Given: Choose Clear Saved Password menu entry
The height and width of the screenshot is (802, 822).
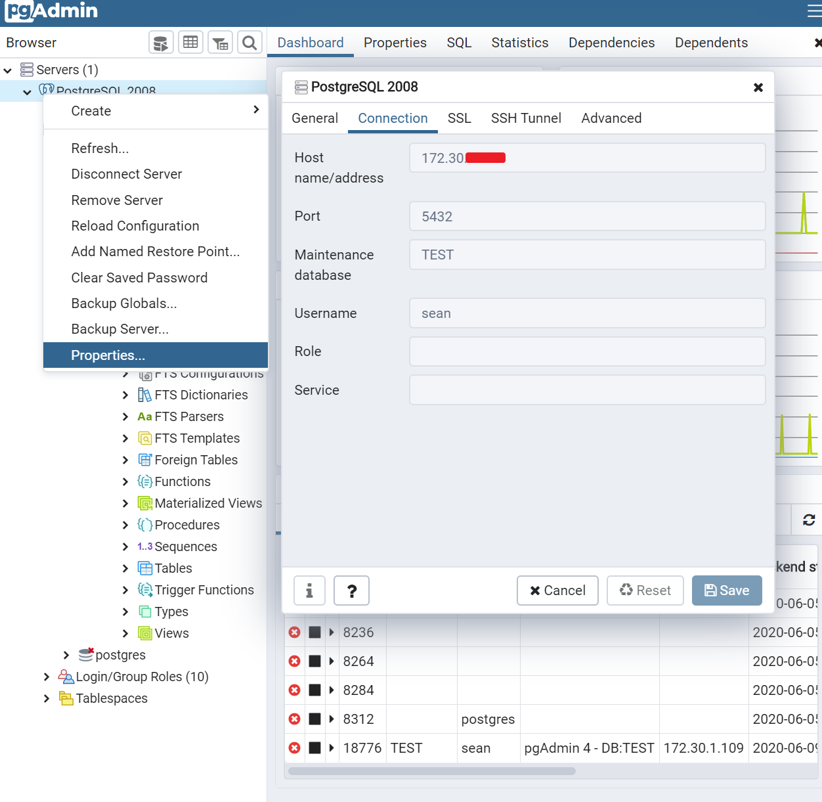Looking at the screenshot, I should 156,278.
